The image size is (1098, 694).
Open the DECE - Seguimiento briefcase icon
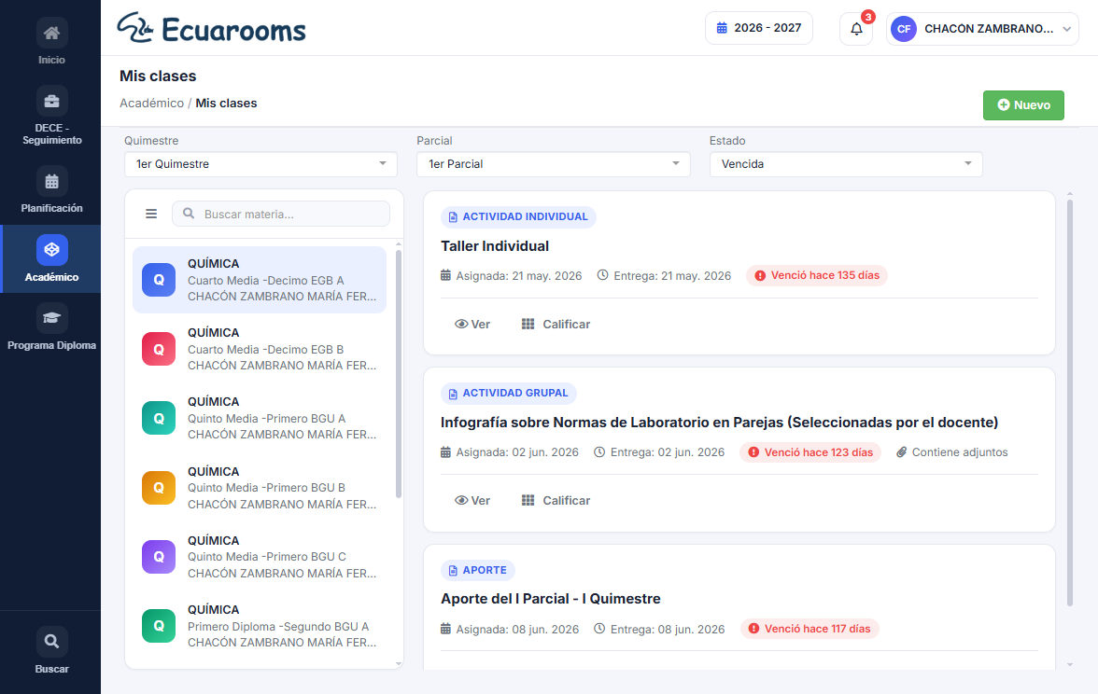click(x=52, y=102)
